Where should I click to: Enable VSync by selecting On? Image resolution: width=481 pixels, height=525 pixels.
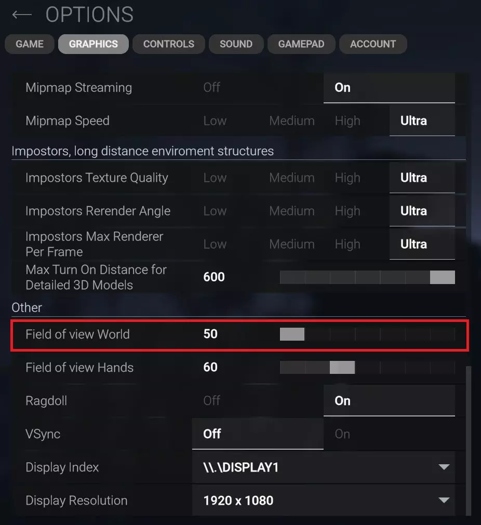(342, 434)
